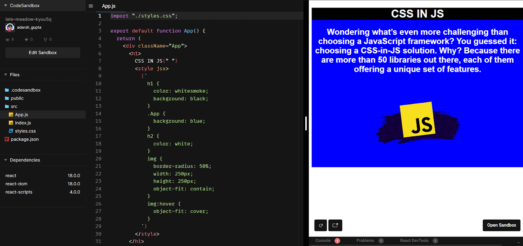The image size is (523, 246).
Task: Click the 'background: blue;' code line
Action: (179, 121)
